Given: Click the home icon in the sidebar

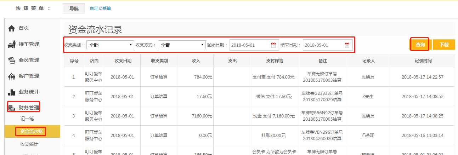Looking at the screenshot, I should [12, 28].
